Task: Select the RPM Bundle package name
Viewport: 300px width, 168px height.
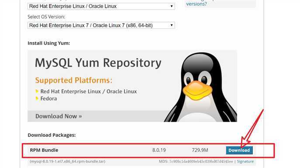Action: point(44,150)
